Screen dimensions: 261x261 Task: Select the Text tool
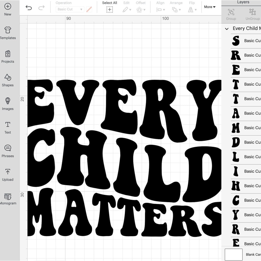click(x=7, y=128)
